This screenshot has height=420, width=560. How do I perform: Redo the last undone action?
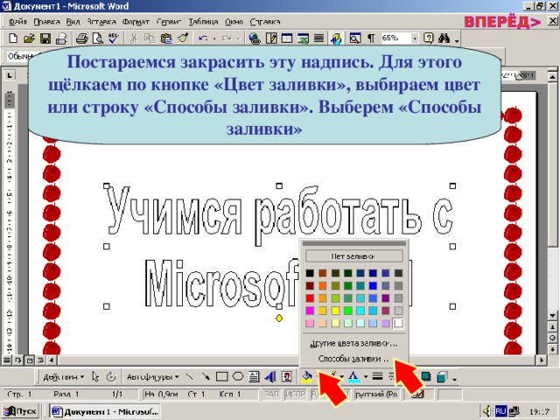pyautogui.click(x=227, y=38)
